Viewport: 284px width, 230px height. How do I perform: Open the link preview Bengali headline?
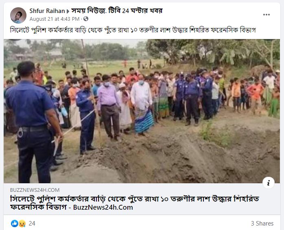135,203
